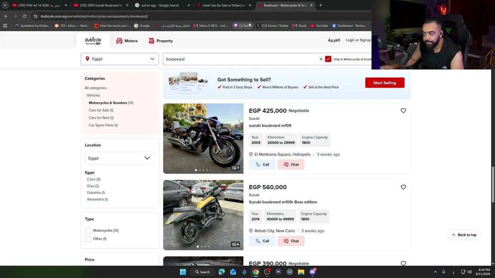Close the usd to egp tab
The width and height of the screenshot is (495, 278).
click(x=189, y=5)
